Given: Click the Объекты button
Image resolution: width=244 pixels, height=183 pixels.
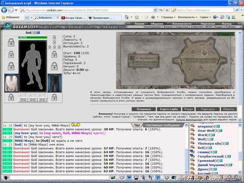Looking at the screenshot, I should click(x=229, y=109).
